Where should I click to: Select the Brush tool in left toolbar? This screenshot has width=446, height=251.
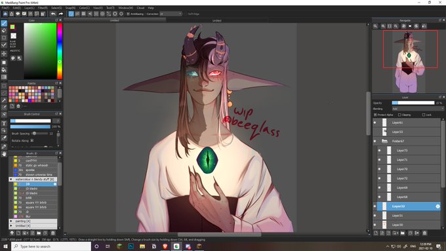pos(4,23)
